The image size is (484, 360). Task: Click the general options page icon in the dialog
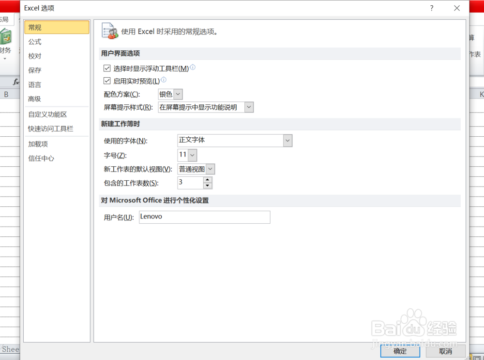point(109,30)
